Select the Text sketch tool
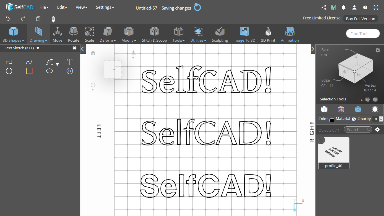This screenshot has width=384, height=216. (70, 62)
